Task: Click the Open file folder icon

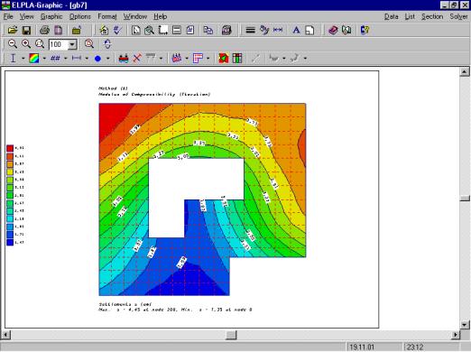Action: (x=13, y=30)
